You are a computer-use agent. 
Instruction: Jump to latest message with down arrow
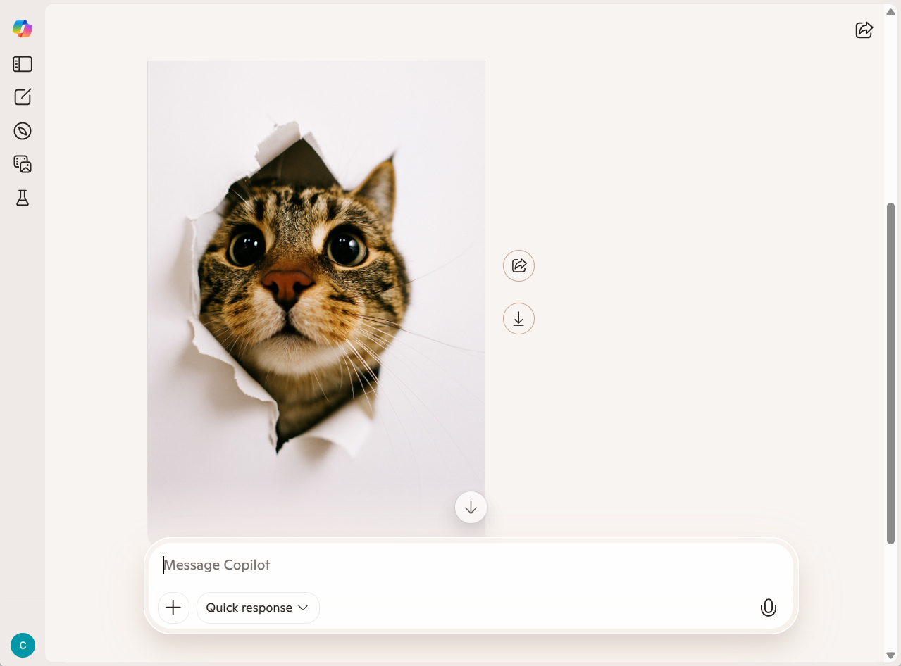471,507
